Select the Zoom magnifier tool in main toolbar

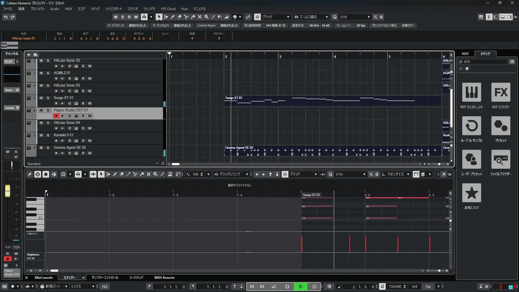coord(207,17)
